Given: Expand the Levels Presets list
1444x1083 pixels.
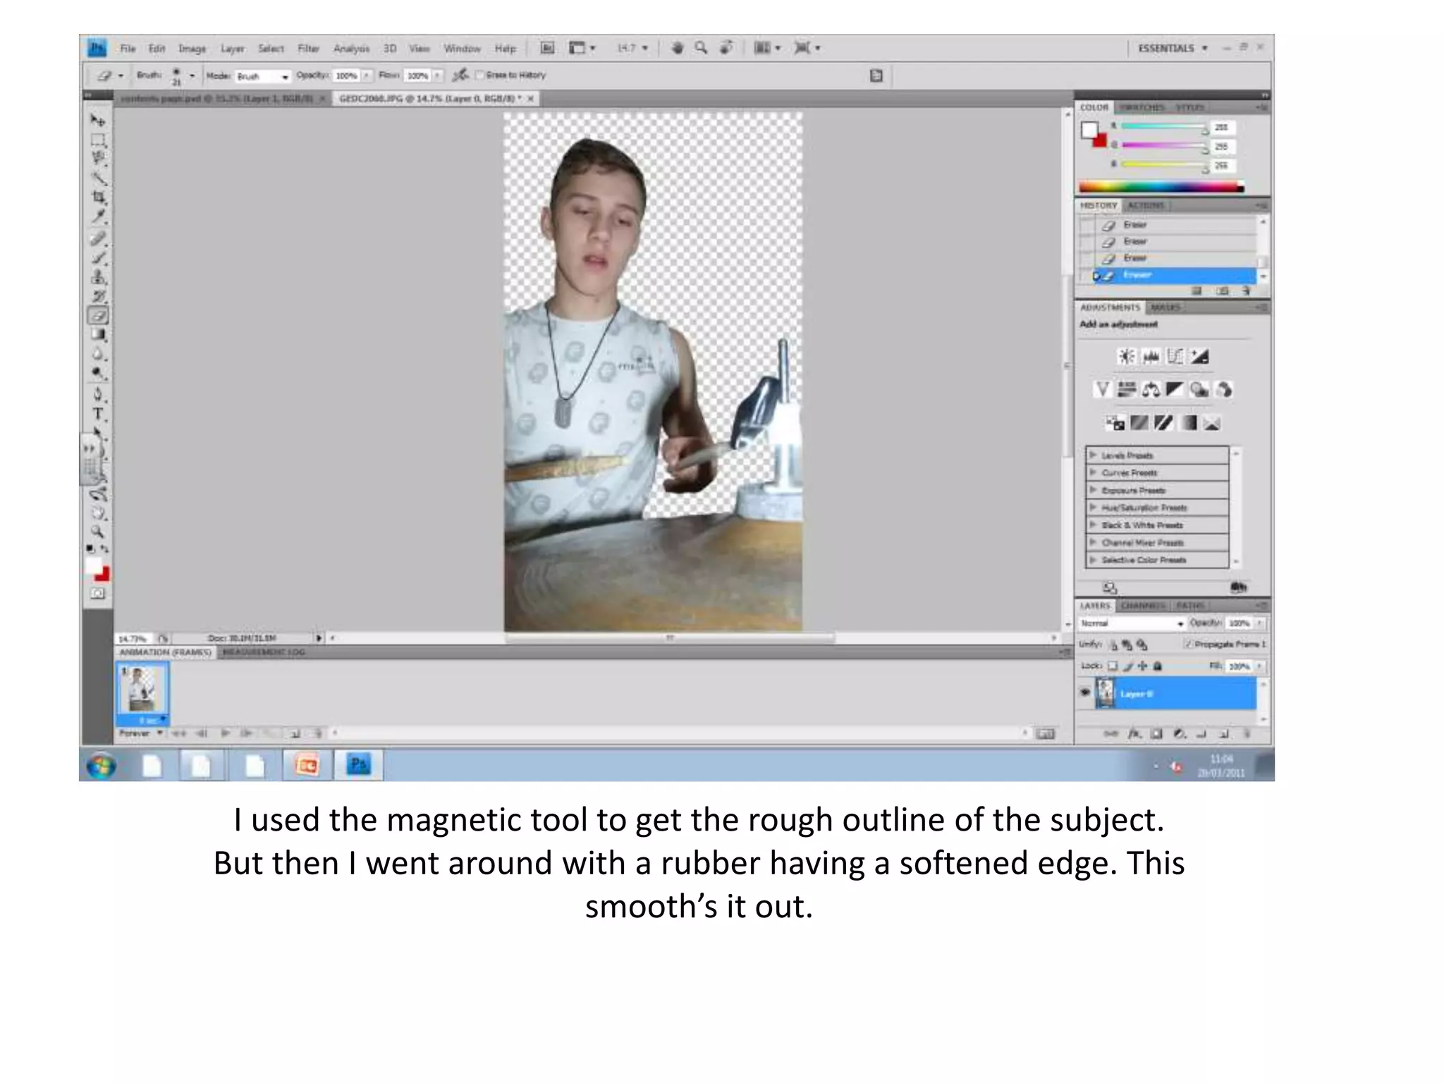Looking at the screenshot, I should point(1094,455).
